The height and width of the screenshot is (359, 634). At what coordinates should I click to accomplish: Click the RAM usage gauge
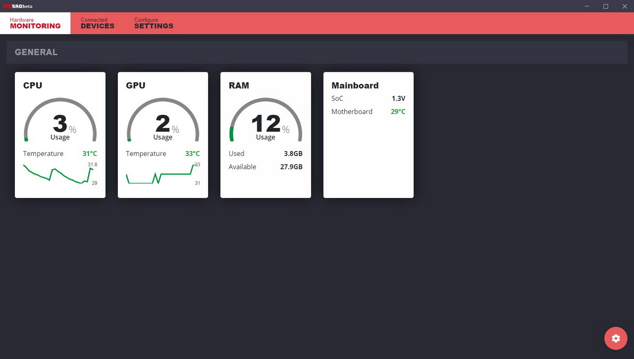pos(265,120)
